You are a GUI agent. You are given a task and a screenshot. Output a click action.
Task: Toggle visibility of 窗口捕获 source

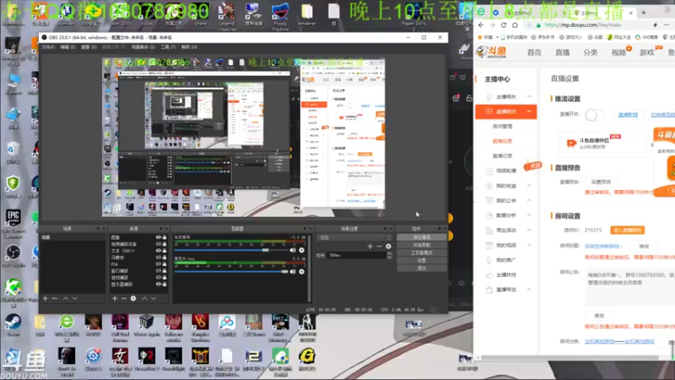click(159, 271)
